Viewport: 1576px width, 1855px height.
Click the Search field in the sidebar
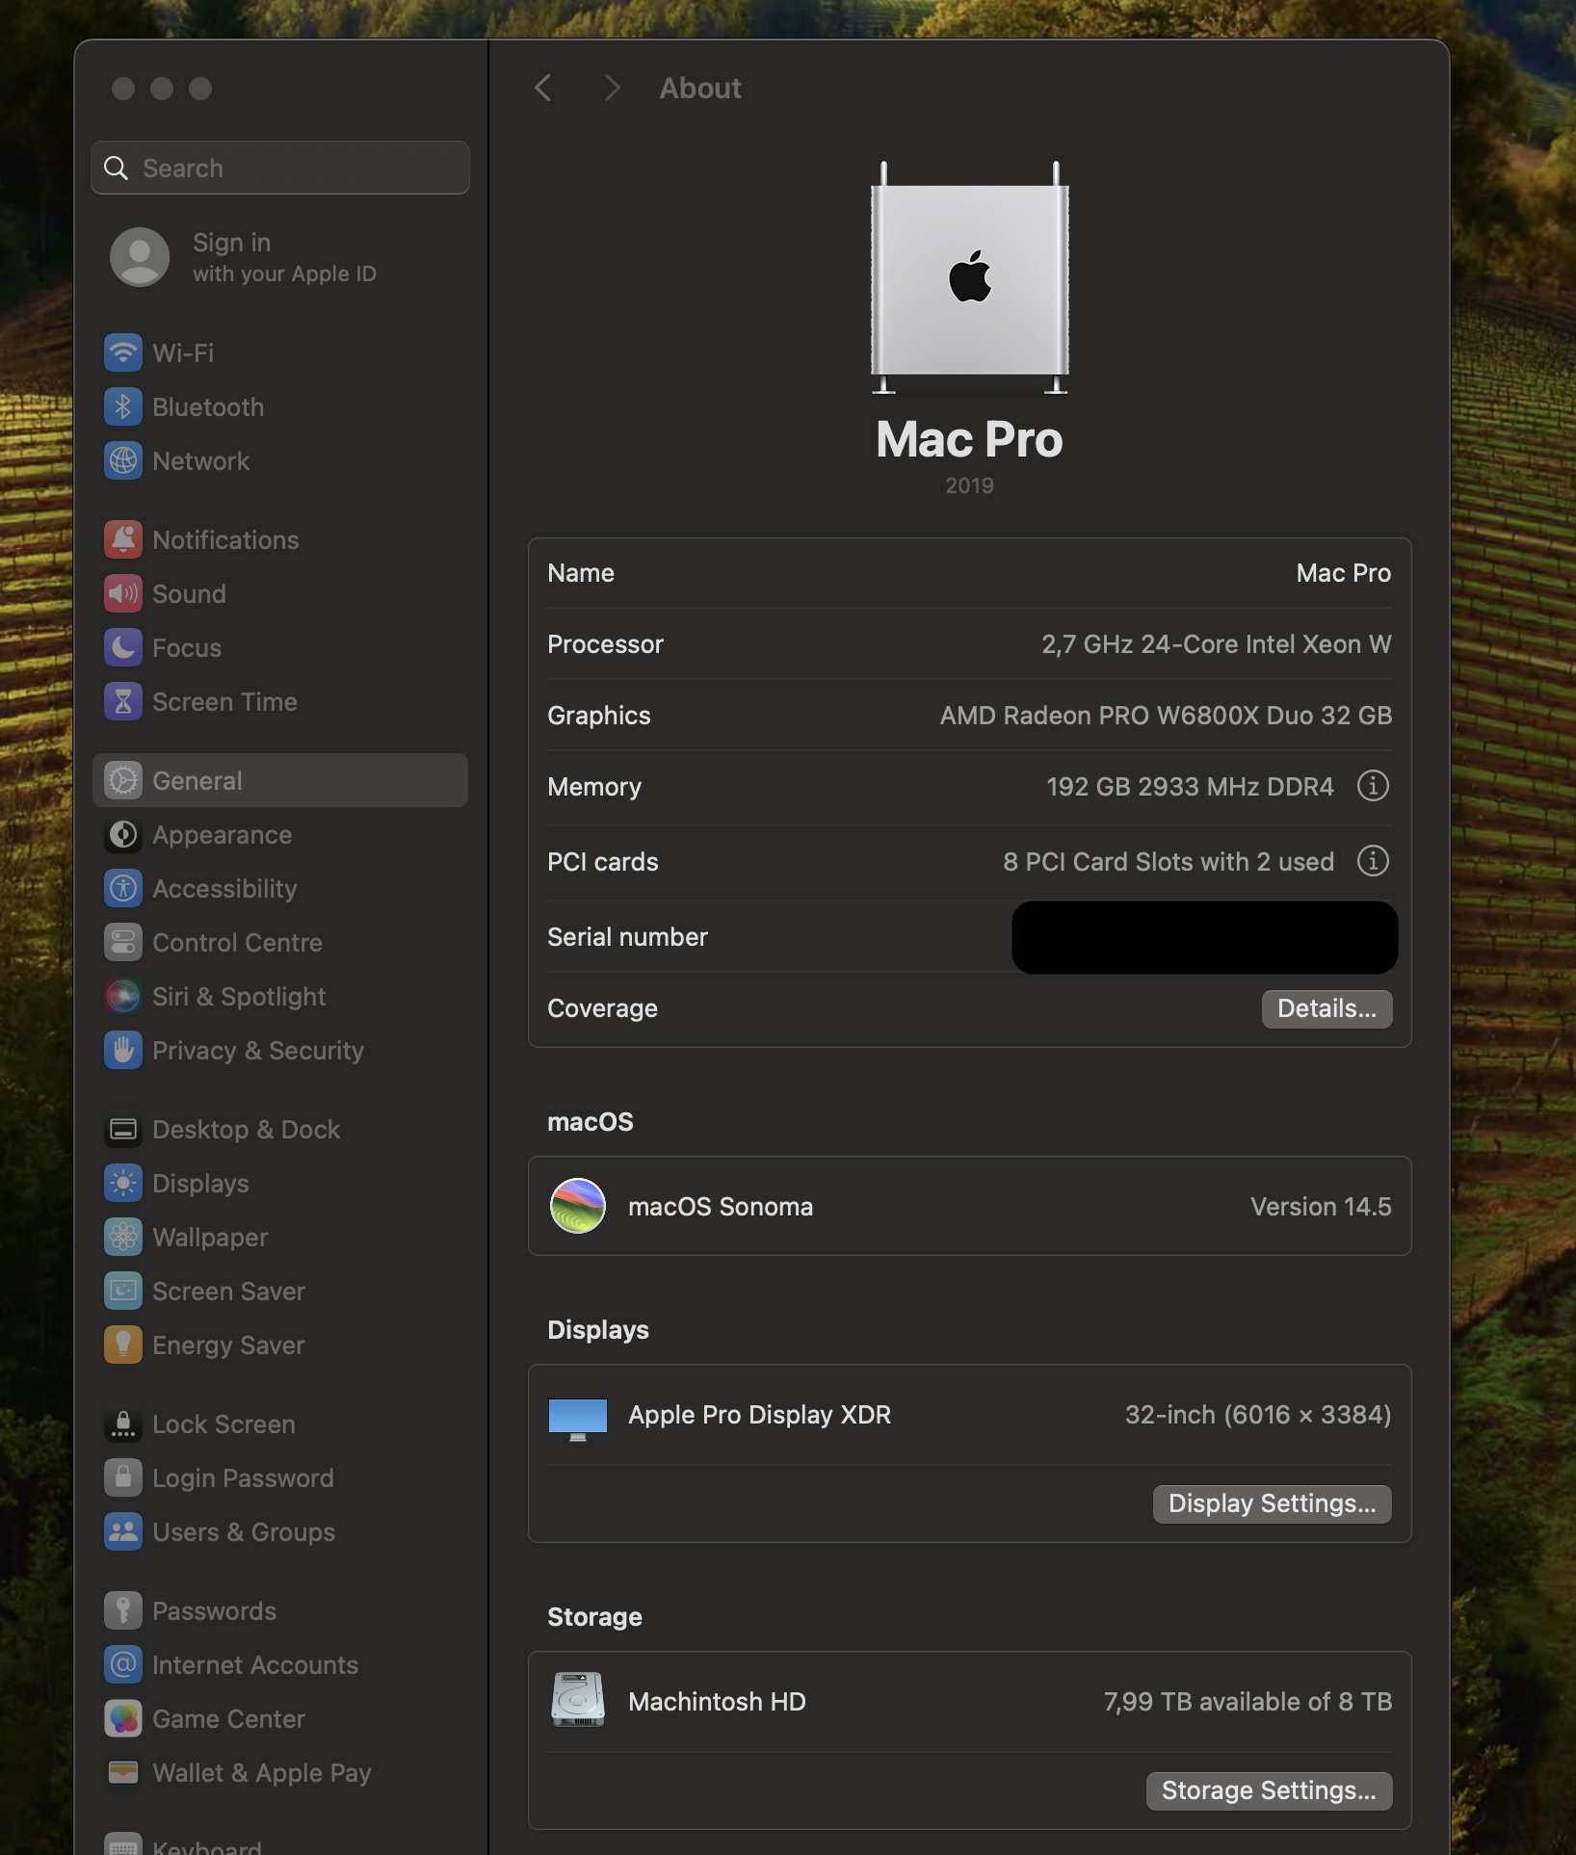(x=280, y=168)
